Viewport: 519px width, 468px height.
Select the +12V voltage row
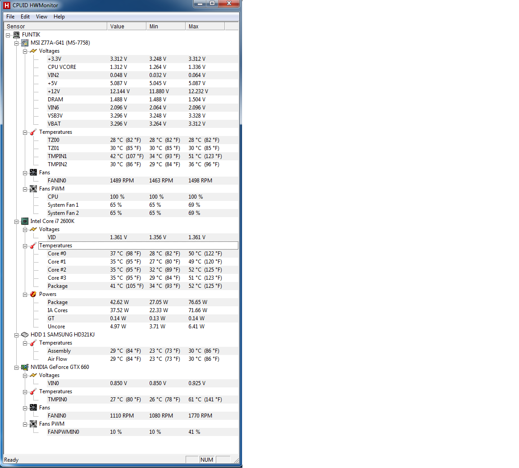(142, 91)
